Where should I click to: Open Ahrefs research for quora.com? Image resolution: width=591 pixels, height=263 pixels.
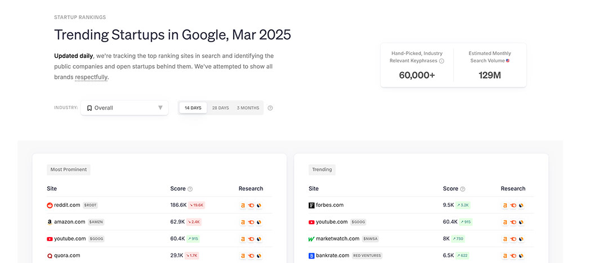pyautogui.click(x=243, y=256)
